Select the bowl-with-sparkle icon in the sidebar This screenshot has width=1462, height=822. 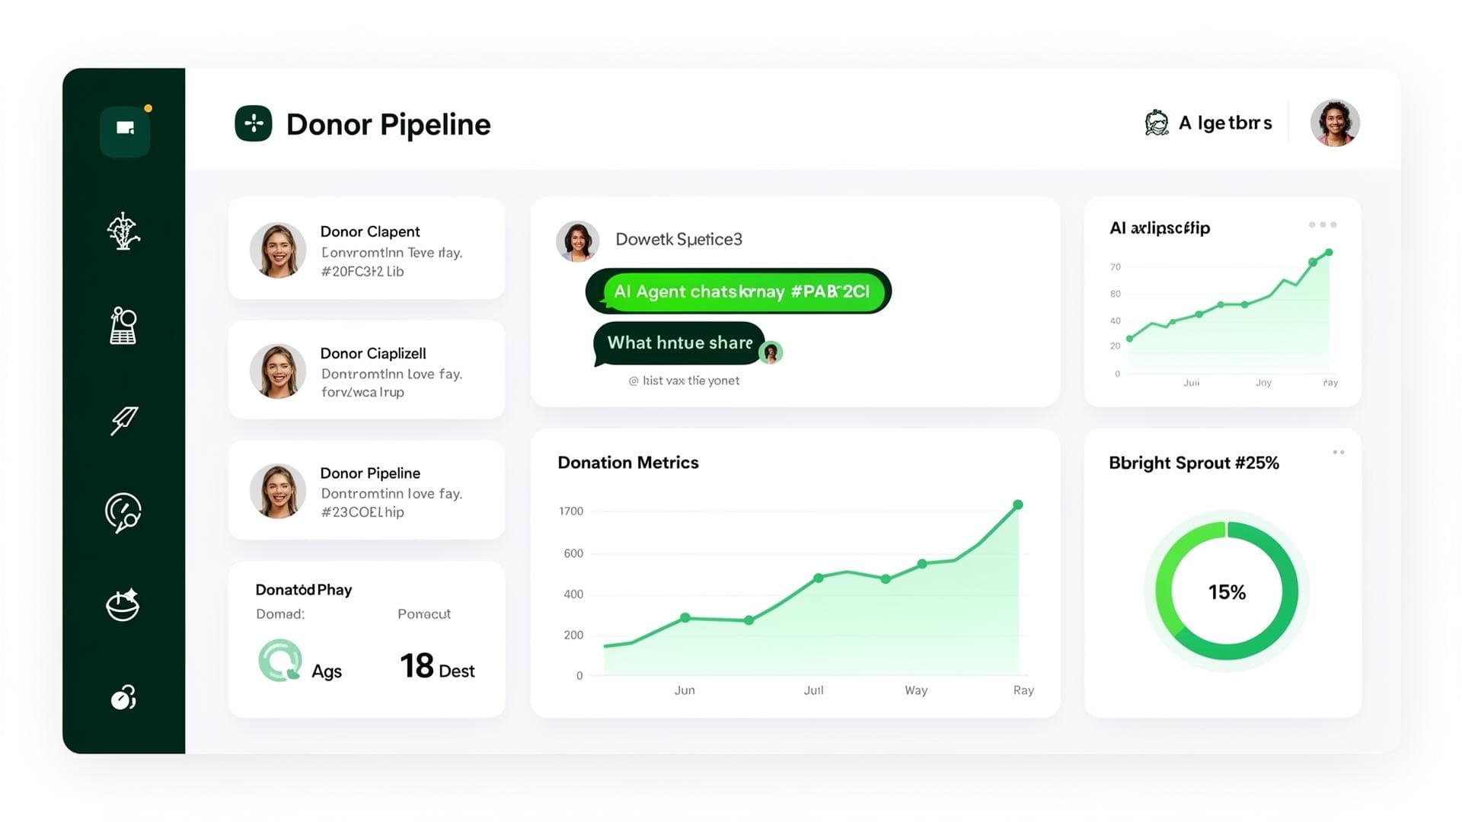(x=124, y=605)
